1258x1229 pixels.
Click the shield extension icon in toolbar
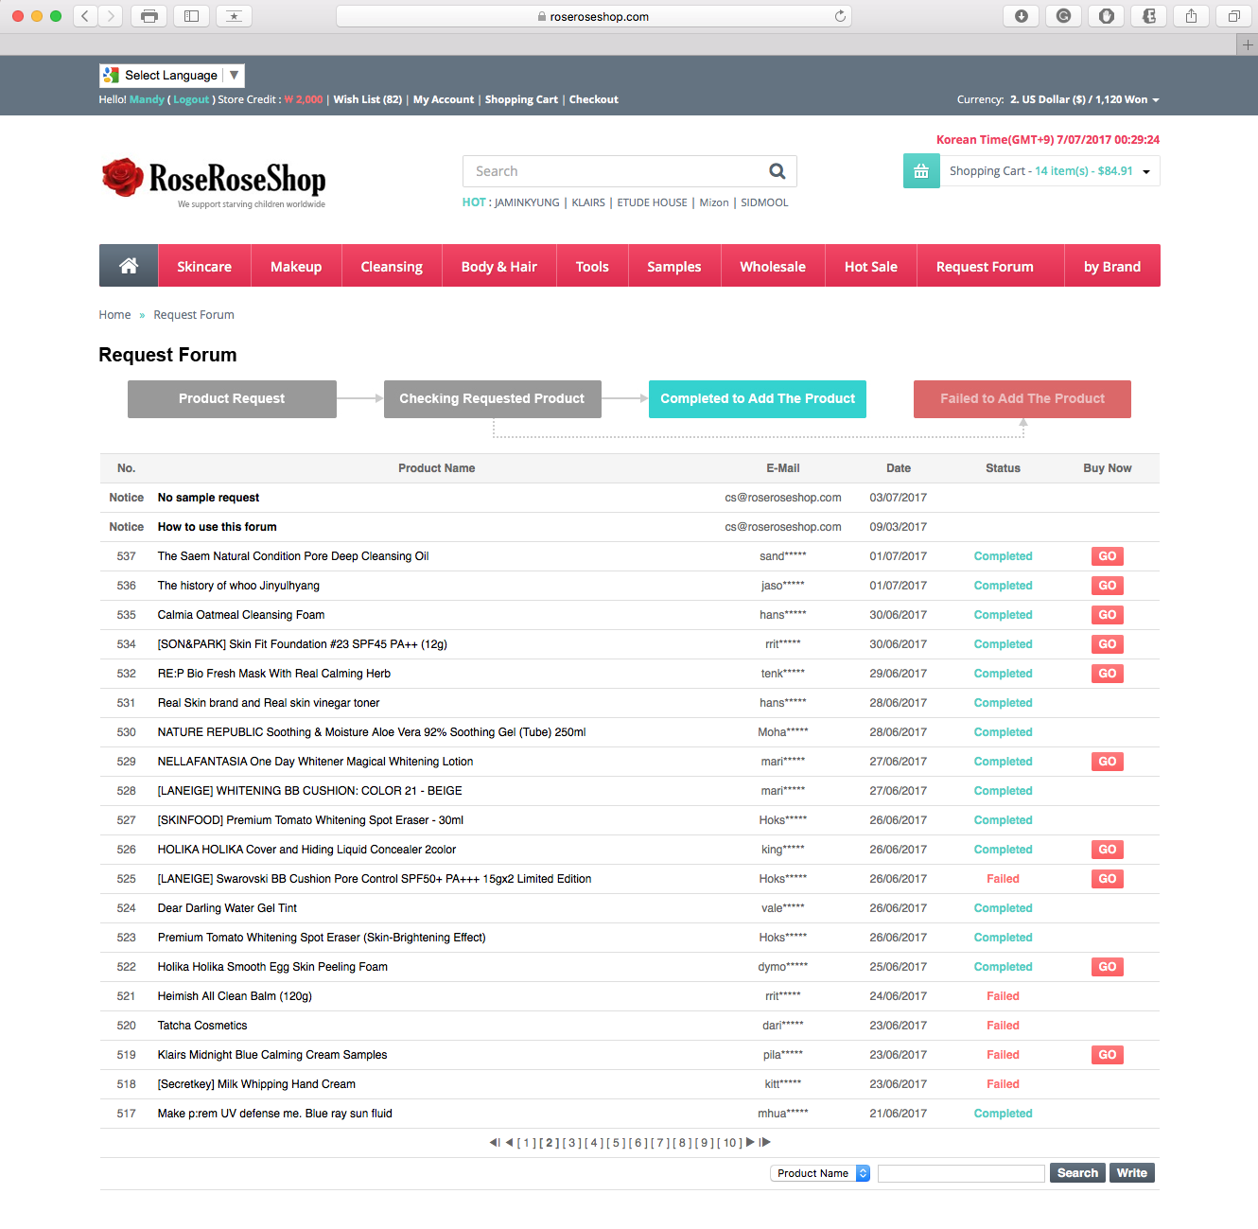pos(1106,16)
